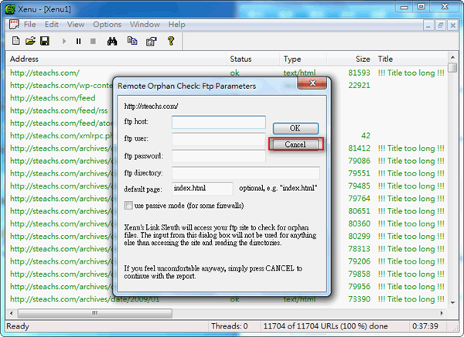
Task: Click Cancel in Ftp Parameters dialog
Action: (295, 145)
